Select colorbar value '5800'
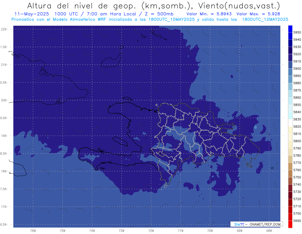Screen dimensions: 302x234 [x=297, y=141]
